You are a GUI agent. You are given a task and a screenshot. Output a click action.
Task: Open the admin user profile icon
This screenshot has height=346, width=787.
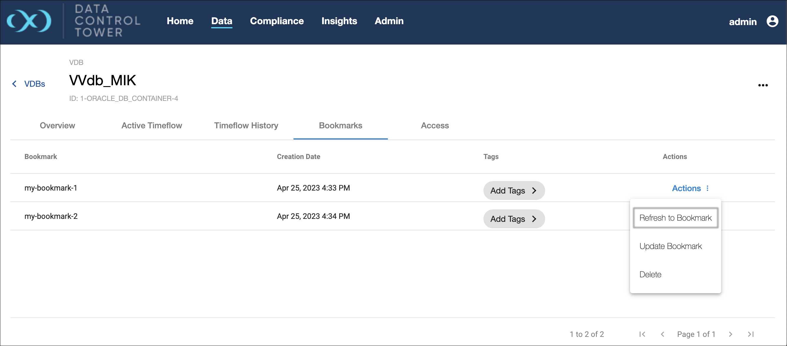tap(772, 21)
